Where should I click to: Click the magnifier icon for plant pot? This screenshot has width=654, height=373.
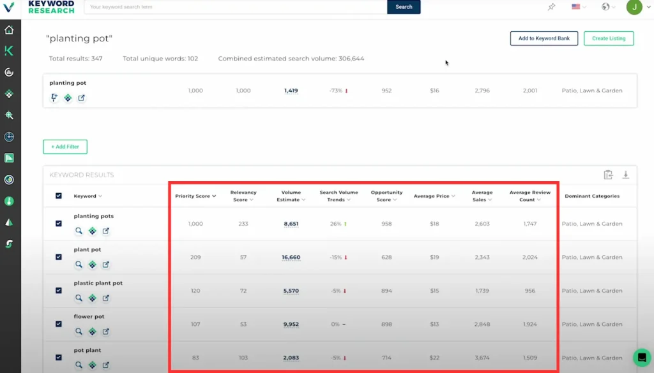click(79, 265)
